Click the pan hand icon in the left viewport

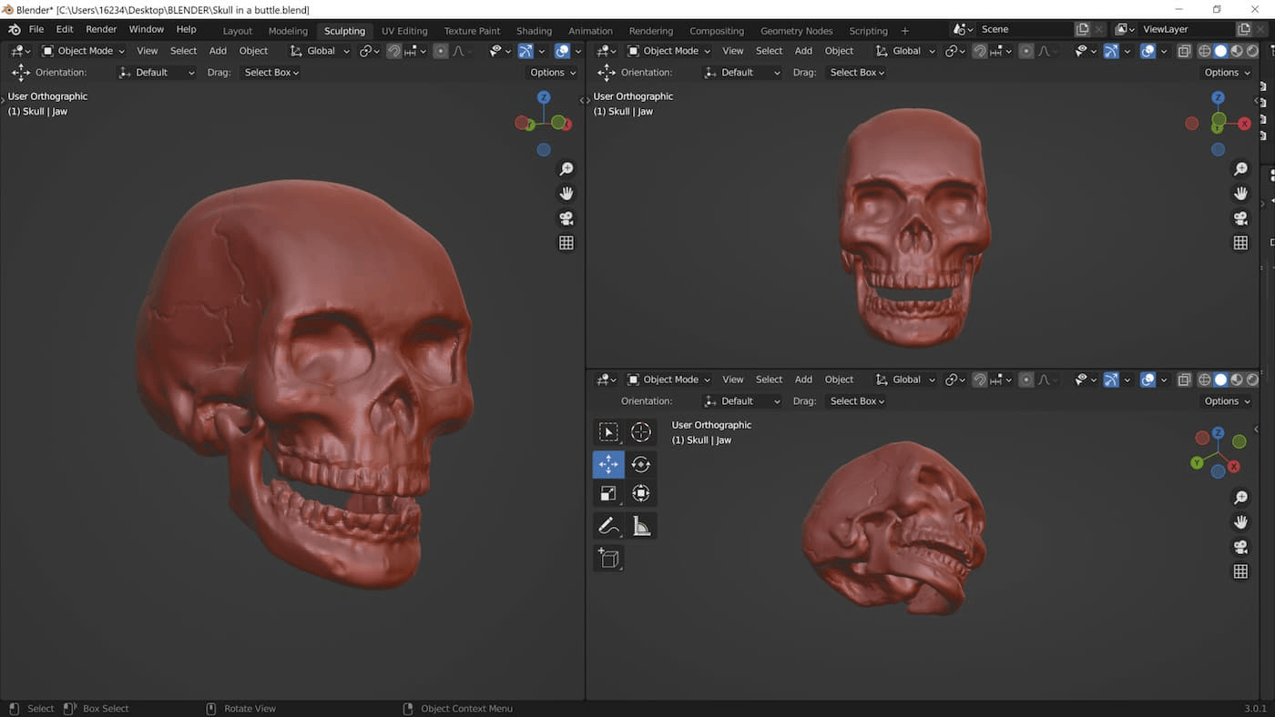[566, 194]
